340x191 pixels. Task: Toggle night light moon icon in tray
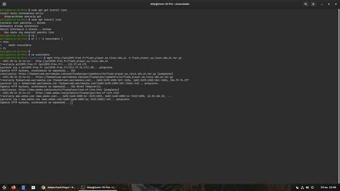[298, 188]
